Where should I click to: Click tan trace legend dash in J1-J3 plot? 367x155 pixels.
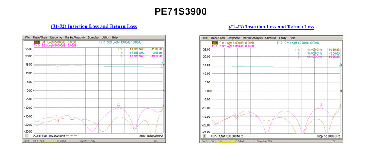click(x=246, y=136)
